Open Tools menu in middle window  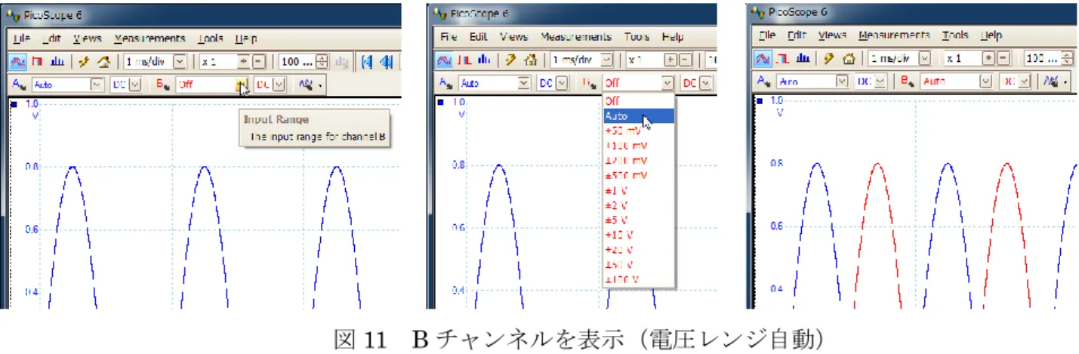(638, 36)
